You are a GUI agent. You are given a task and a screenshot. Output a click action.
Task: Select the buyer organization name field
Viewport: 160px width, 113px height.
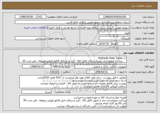tap(72, 22)
